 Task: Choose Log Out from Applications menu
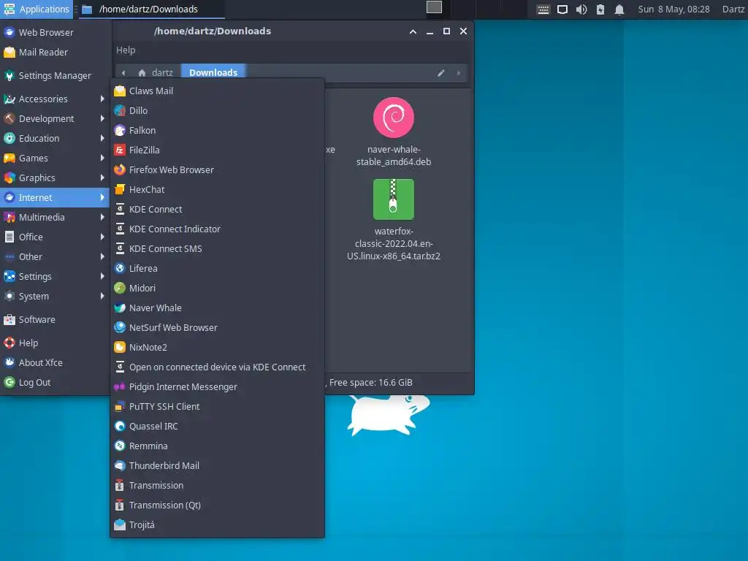54,382
